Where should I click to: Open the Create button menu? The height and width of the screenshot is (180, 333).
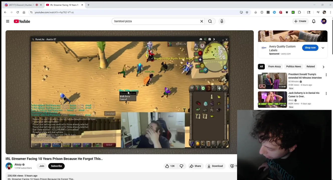point(300,21)
